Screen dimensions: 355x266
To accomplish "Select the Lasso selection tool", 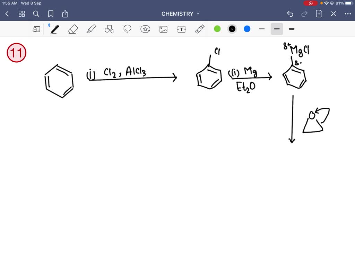I will click(128, 29).
